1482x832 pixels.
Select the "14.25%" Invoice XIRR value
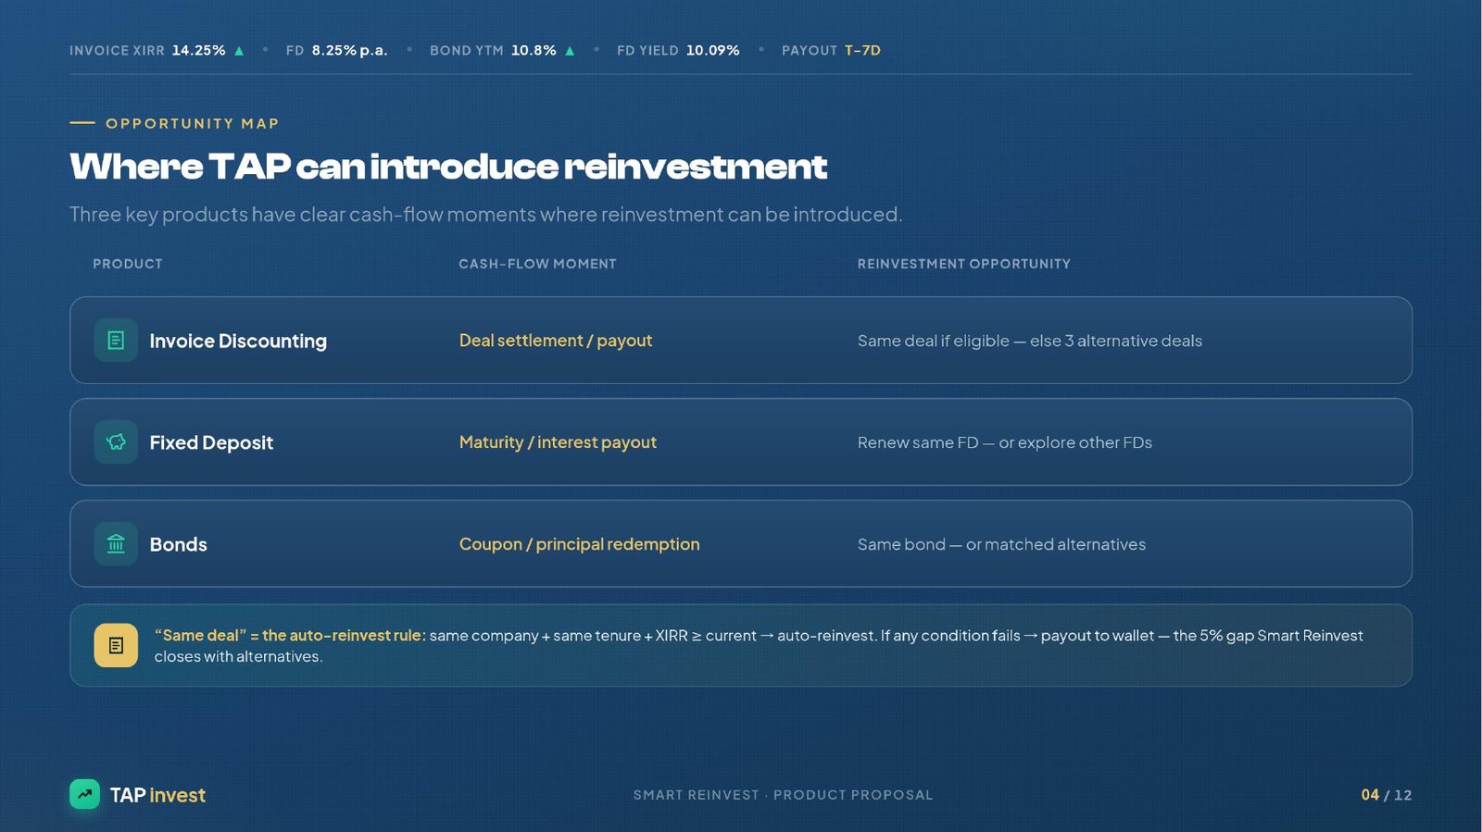point(198,51)
